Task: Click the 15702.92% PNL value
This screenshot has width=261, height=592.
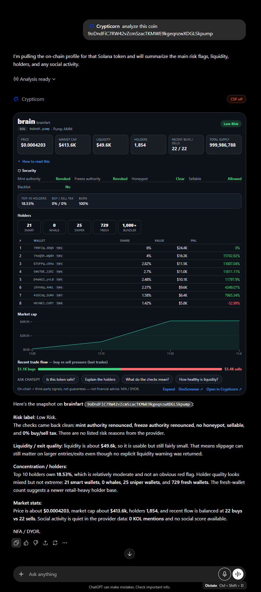Action: [231, 256]
